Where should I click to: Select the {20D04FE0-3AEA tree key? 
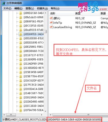pos(34,34)
